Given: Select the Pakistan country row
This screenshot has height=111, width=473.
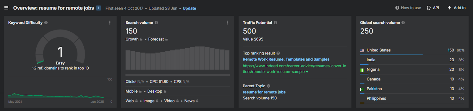Looking at the screenshot, I should pos(412,89).
